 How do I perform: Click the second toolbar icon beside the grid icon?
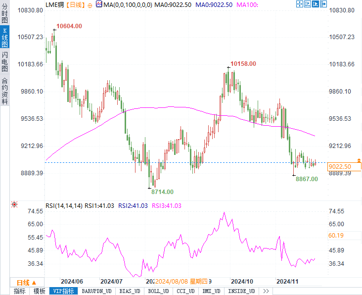[x=307, y=4]
